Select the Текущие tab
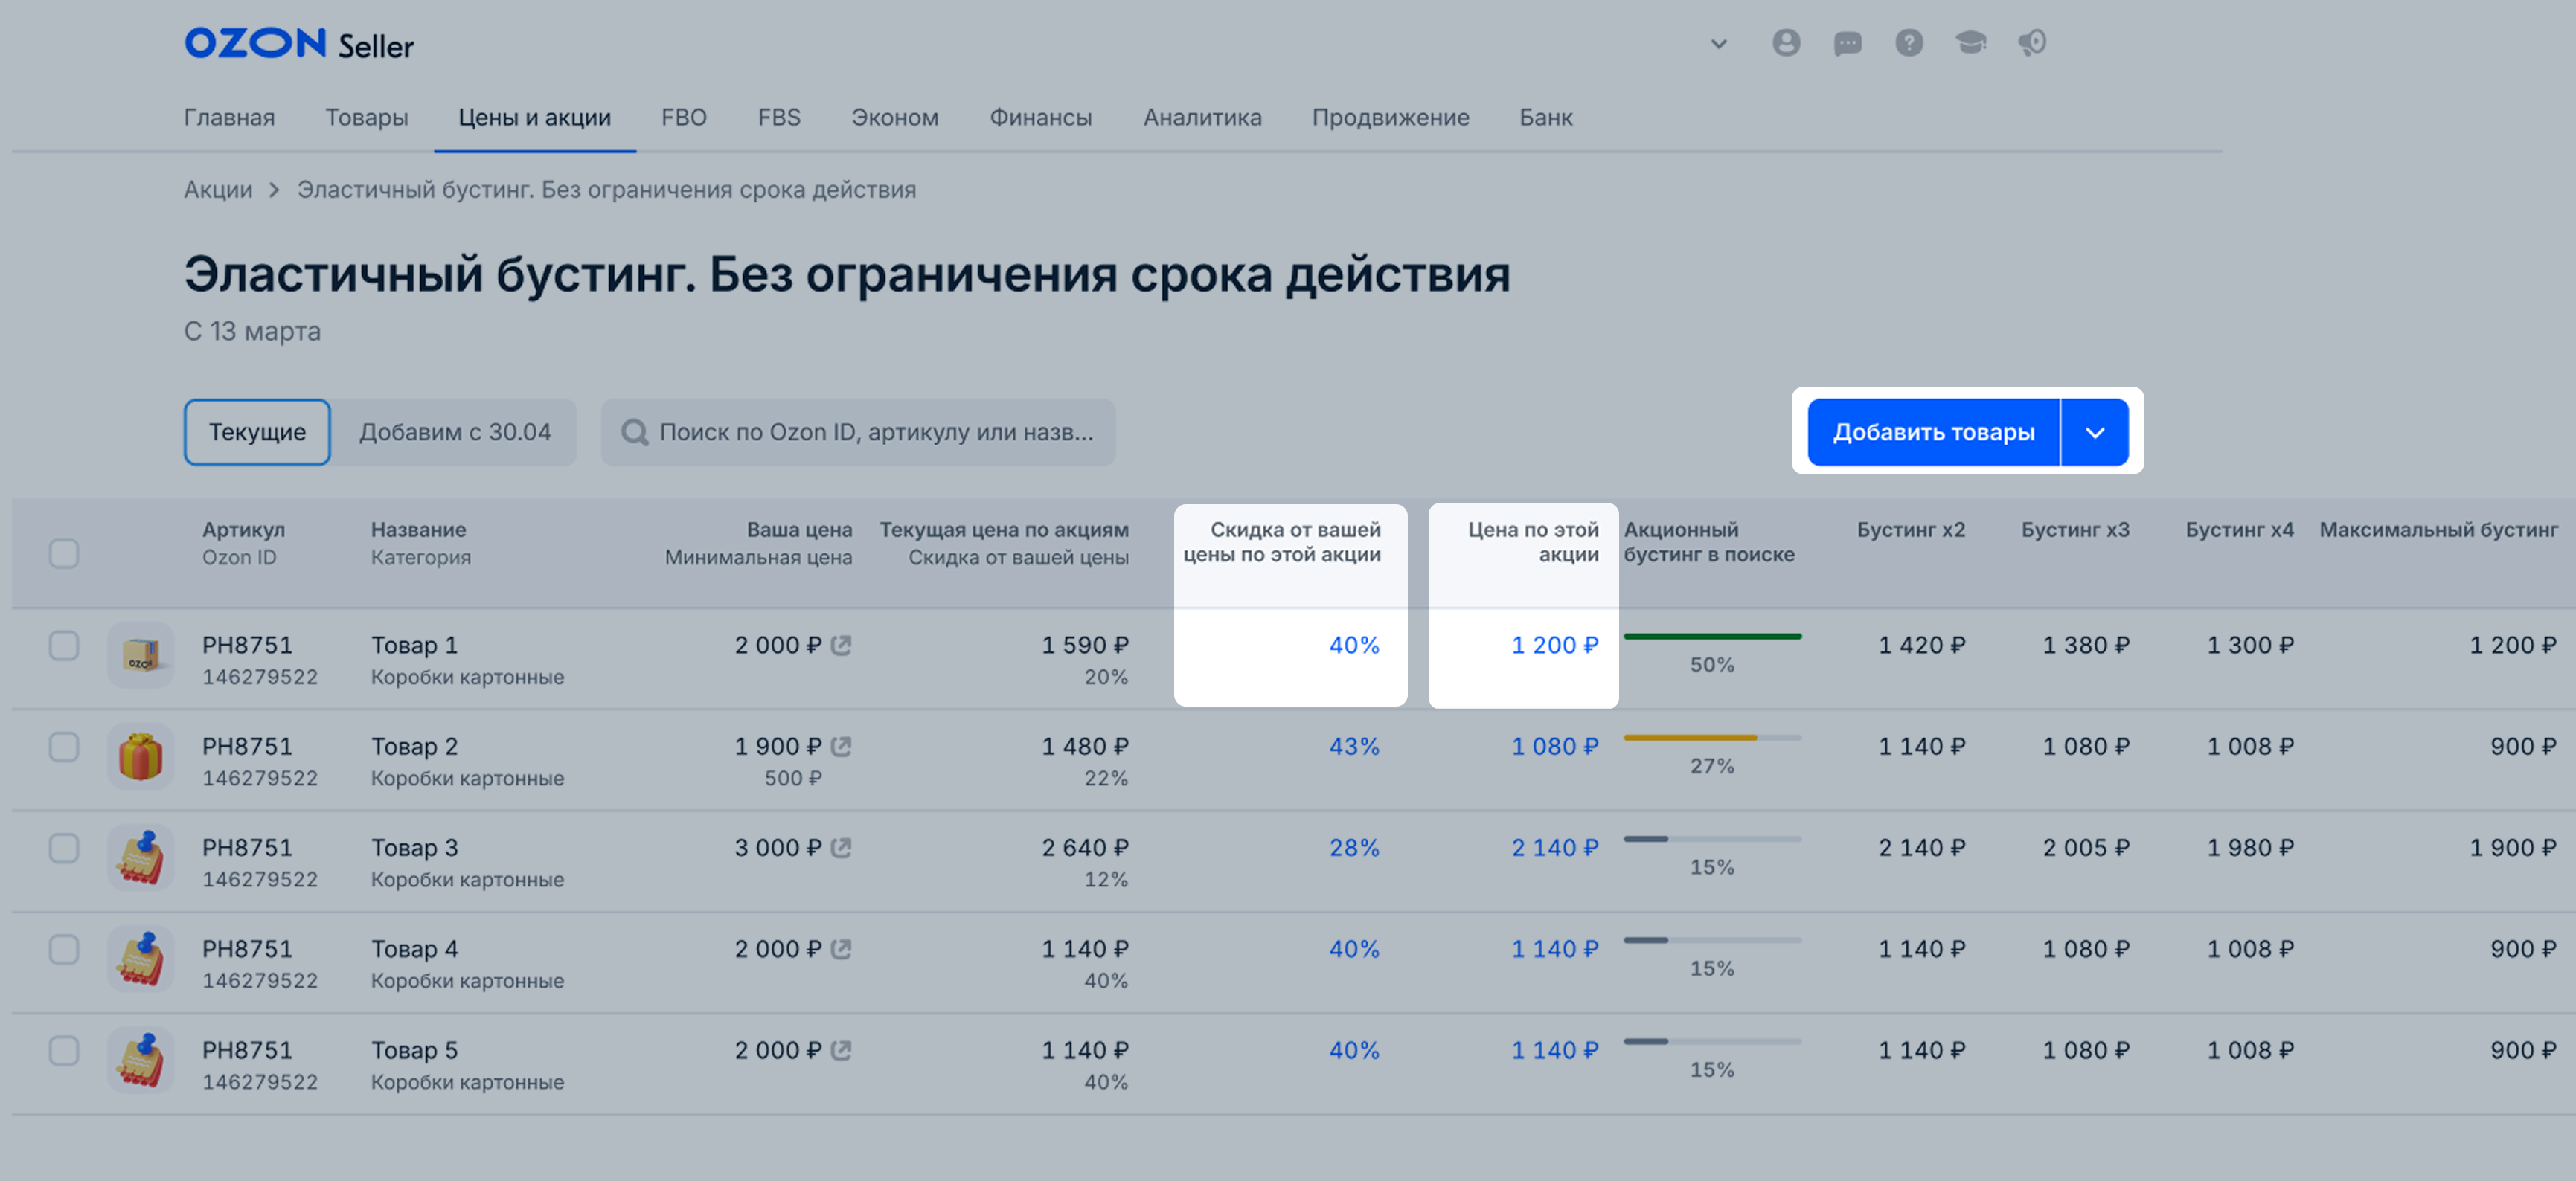The height and width of the screenshot is (1181, 2576). coord(257,433)
